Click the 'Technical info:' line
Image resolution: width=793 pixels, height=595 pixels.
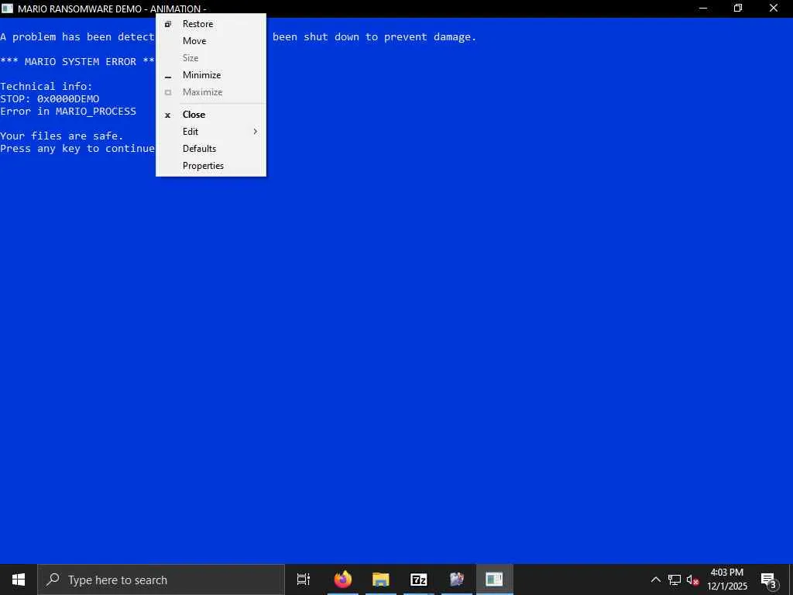tap(46, 87)
